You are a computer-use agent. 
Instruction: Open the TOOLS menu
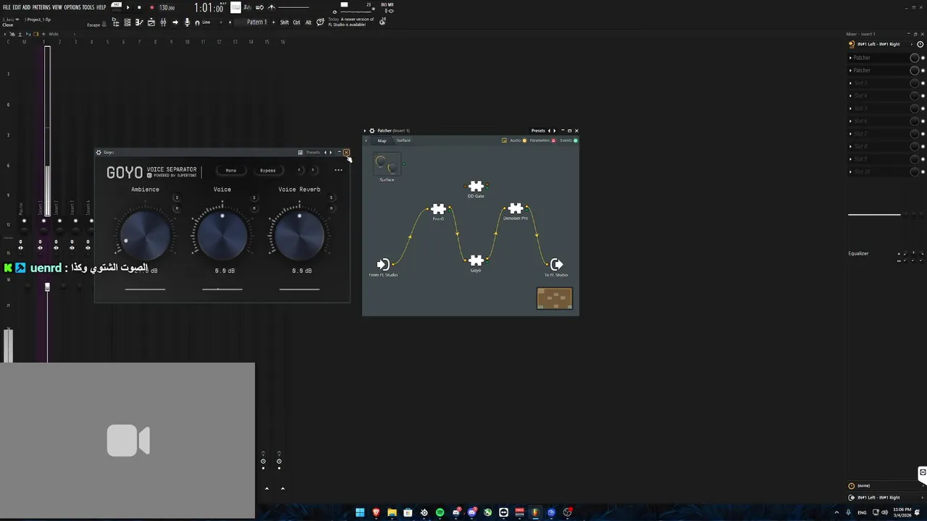pyautogui.click(x=88, y=7)
